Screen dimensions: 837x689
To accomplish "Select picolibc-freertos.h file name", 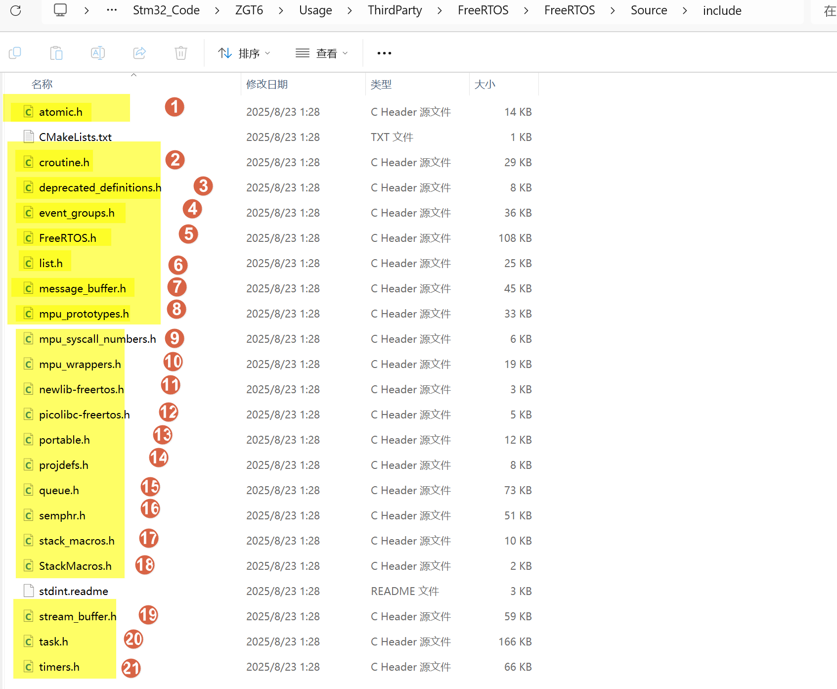I will 85,414.
